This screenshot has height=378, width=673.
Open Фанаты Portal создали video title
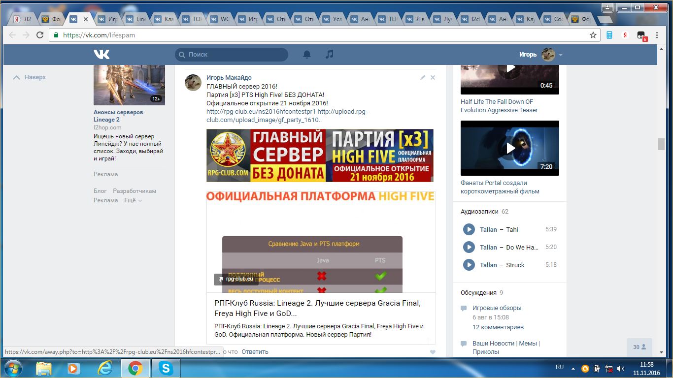coord(500,187)
